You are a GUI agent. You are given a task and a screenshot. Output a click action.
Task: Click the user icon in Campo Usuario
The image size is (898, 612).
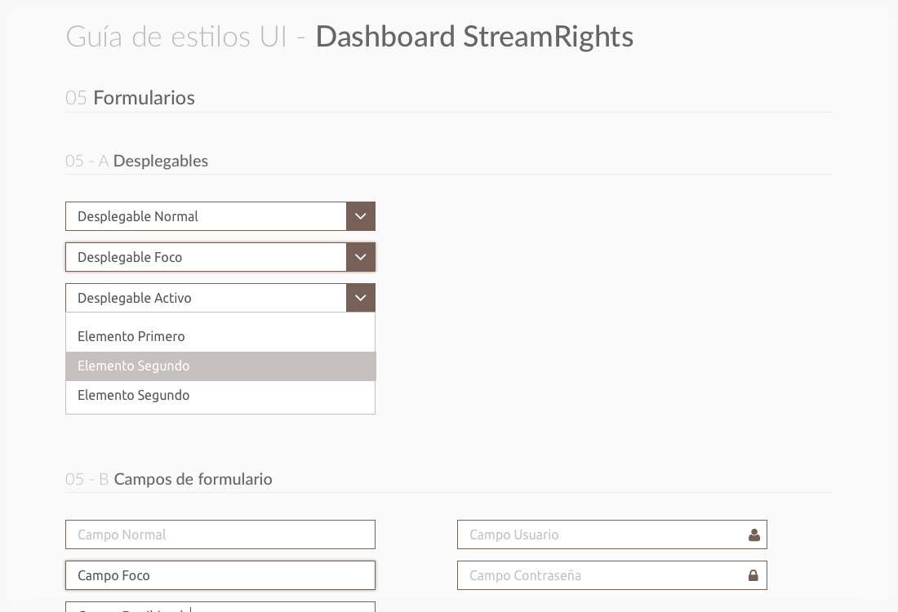pos(754,535)
